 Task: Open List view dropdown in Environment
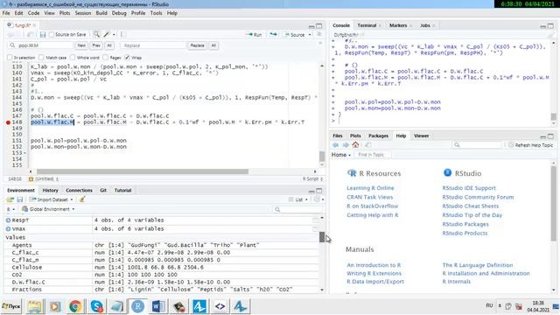click(298, 199)
